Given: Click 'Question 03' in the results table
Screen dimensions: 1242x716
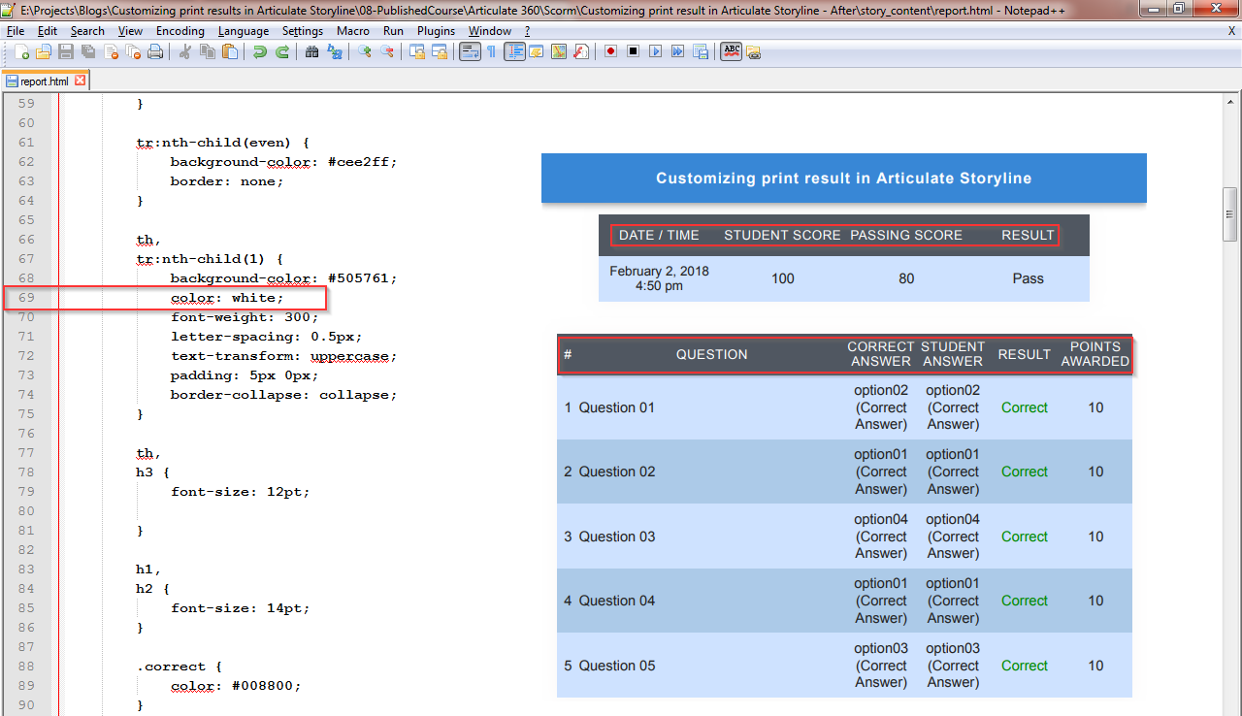Looking at the screenshot, I should [617, 537].
